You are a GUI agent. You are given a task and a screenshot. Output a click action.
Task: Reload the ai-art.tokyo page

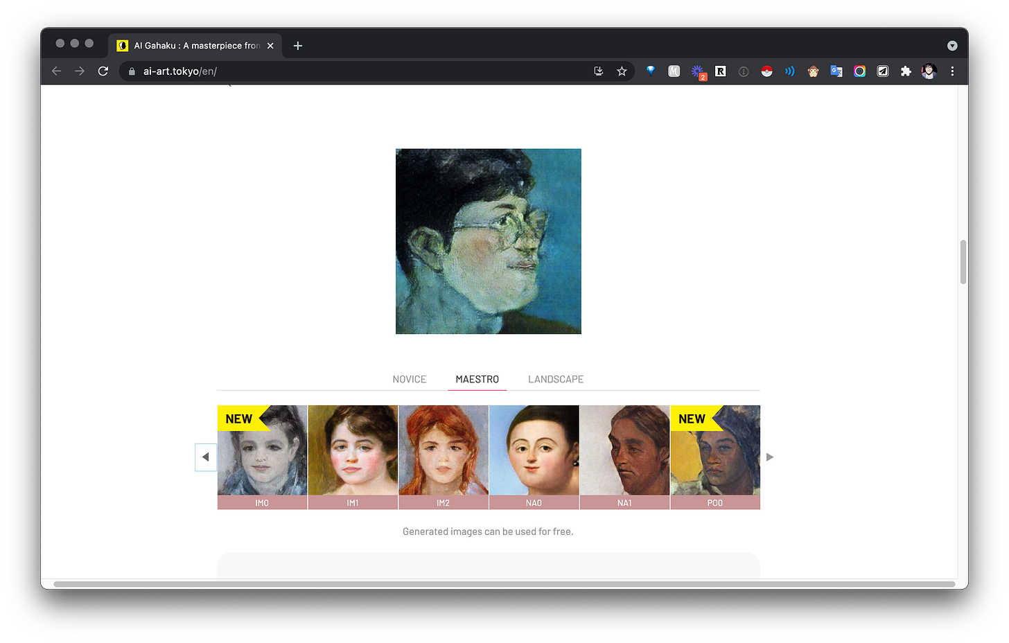click(103, 71)
